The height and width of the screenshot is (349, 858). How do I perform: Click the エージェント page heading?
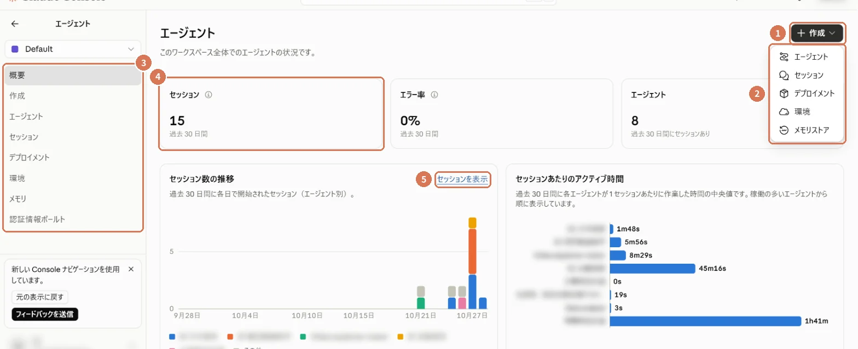coord(188,33)
